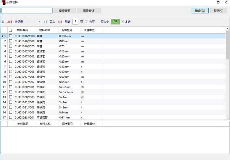Sort by the 规格型号 column header
Viewport: 230px width, 160px height.
67,30
